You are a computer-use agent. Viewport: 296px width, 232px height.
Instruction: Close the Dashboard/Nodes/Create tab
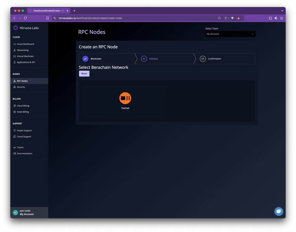point(67,11)
